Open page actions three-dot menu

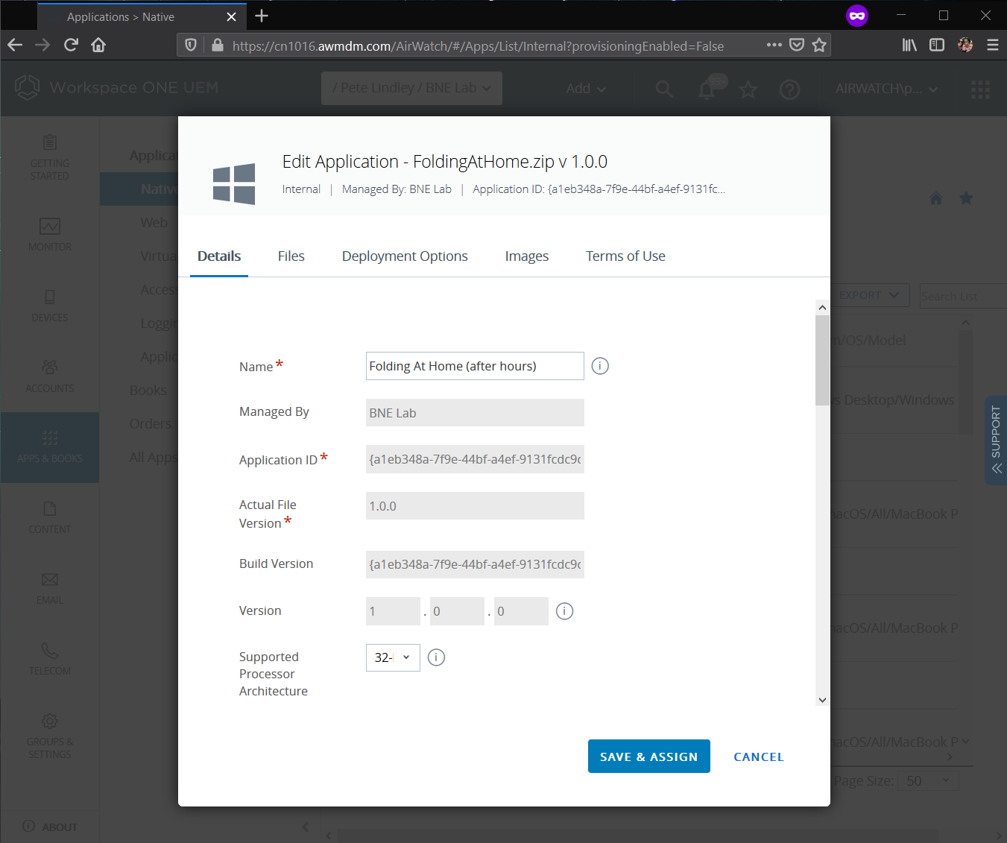click(774, 45)
